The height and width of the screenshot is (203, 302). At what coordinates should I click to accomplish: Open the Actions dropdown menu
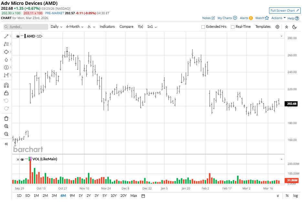pos(278,18)
